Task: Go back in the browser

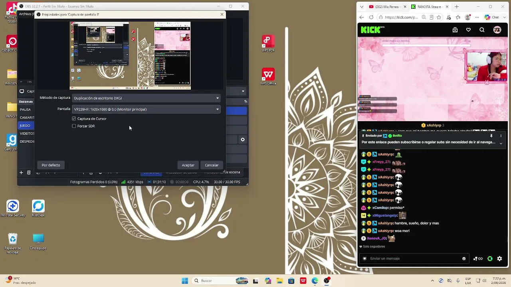Action: click(362, 18)
